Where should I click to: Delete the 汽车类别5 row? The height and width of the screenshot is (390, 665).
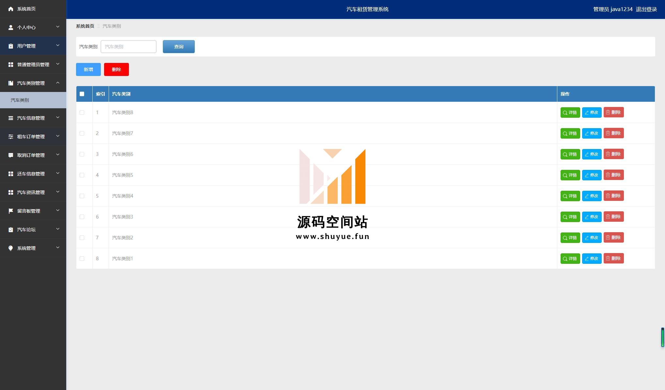tap(613, 175)
